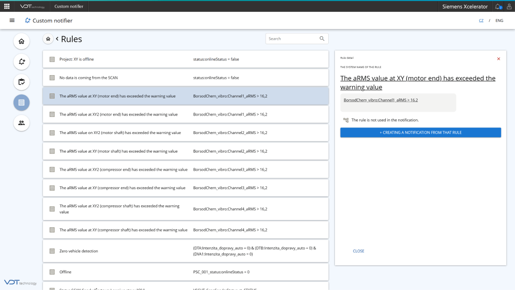Open the users group sidebar icon
Image resolution: width=515 pixels, height=290 pixels.
22,123
